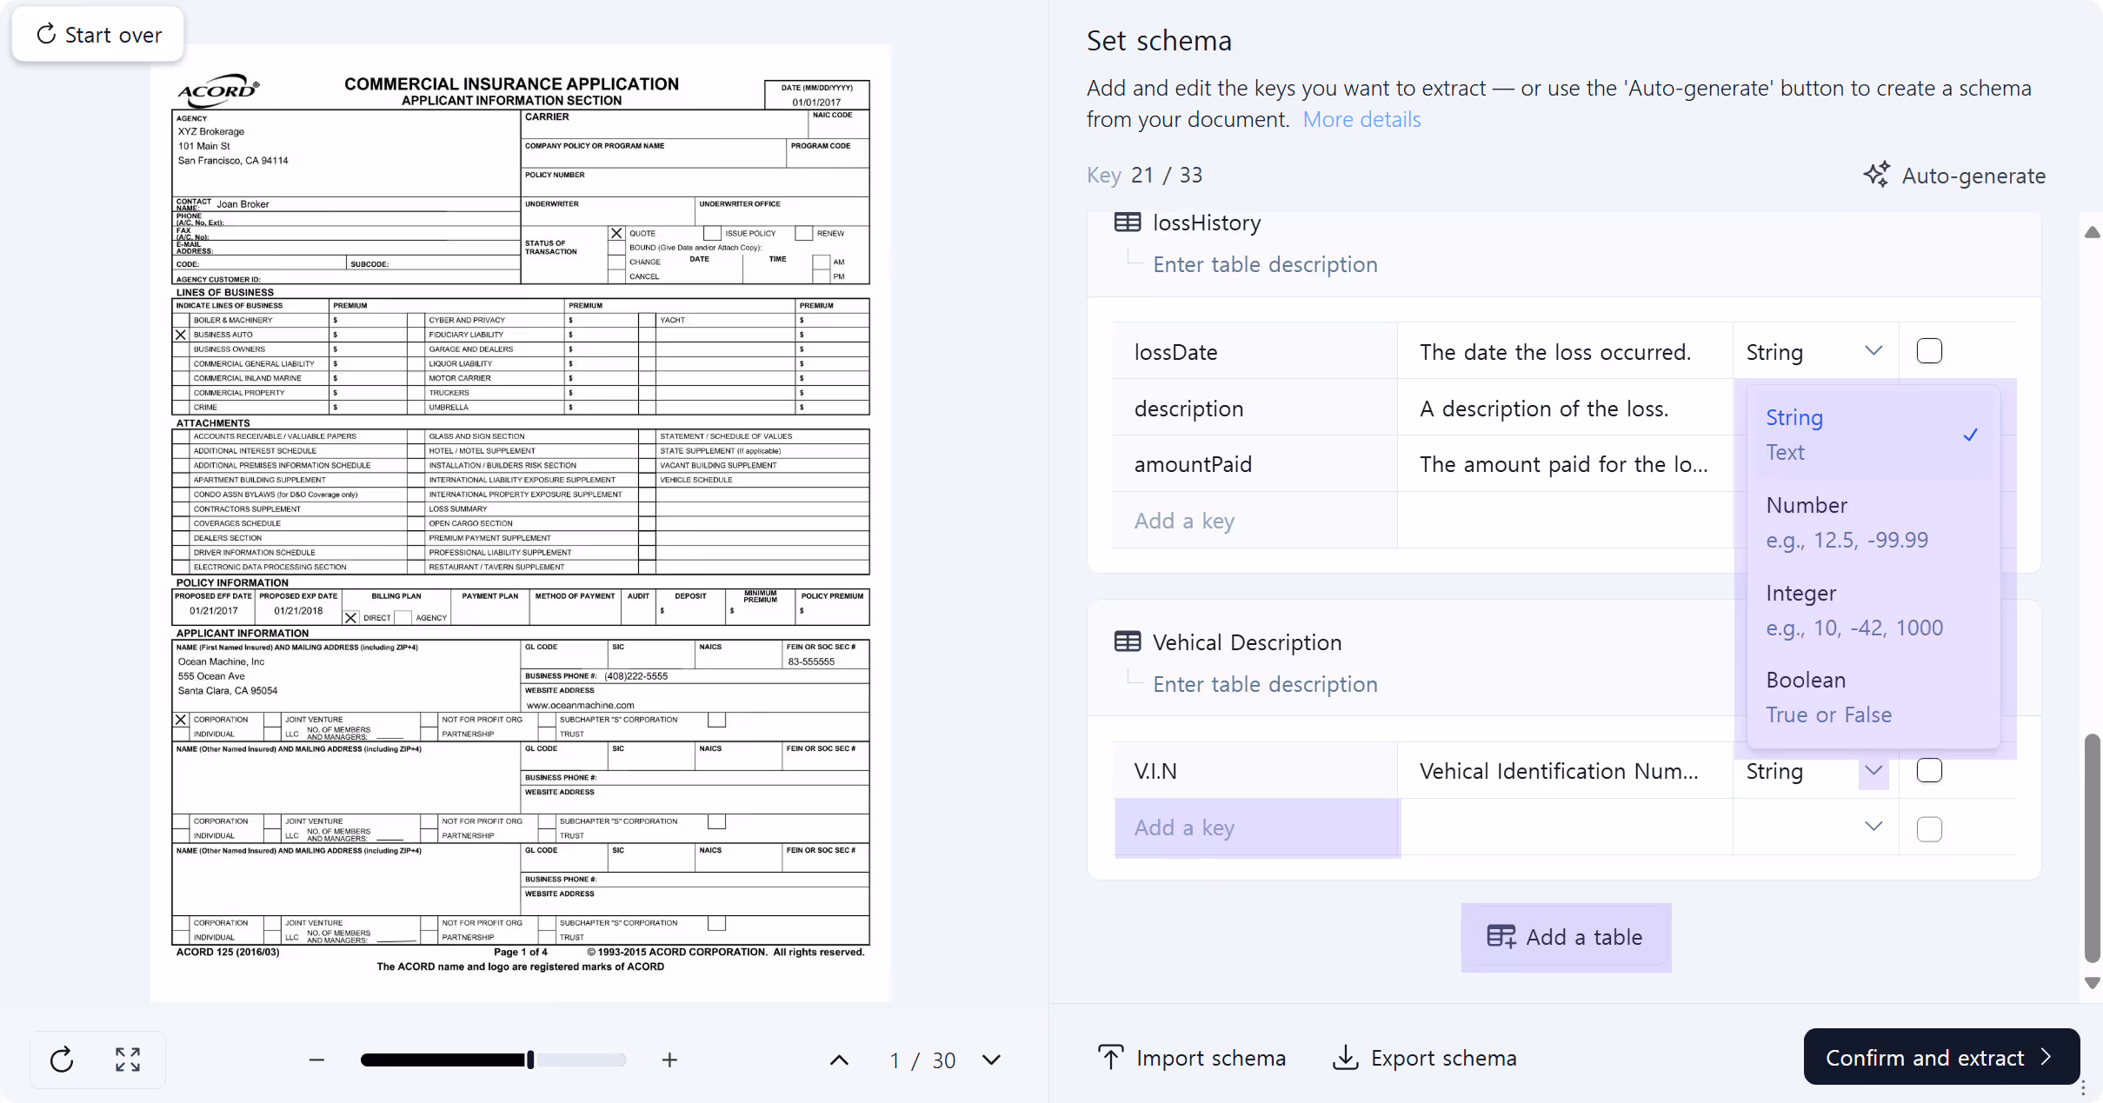Click the Confirm and extract button
Image resolution: width=2103 pixels, height=1103 pixels.
(1940, 1057)
